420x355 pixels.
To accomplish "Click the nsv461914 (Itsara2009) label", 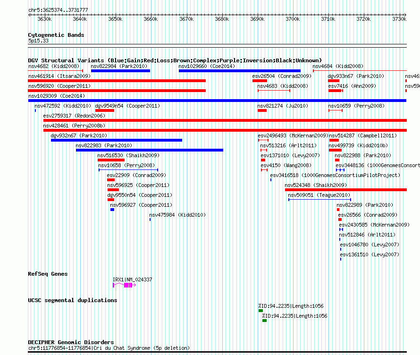I will tap(59, 76).
